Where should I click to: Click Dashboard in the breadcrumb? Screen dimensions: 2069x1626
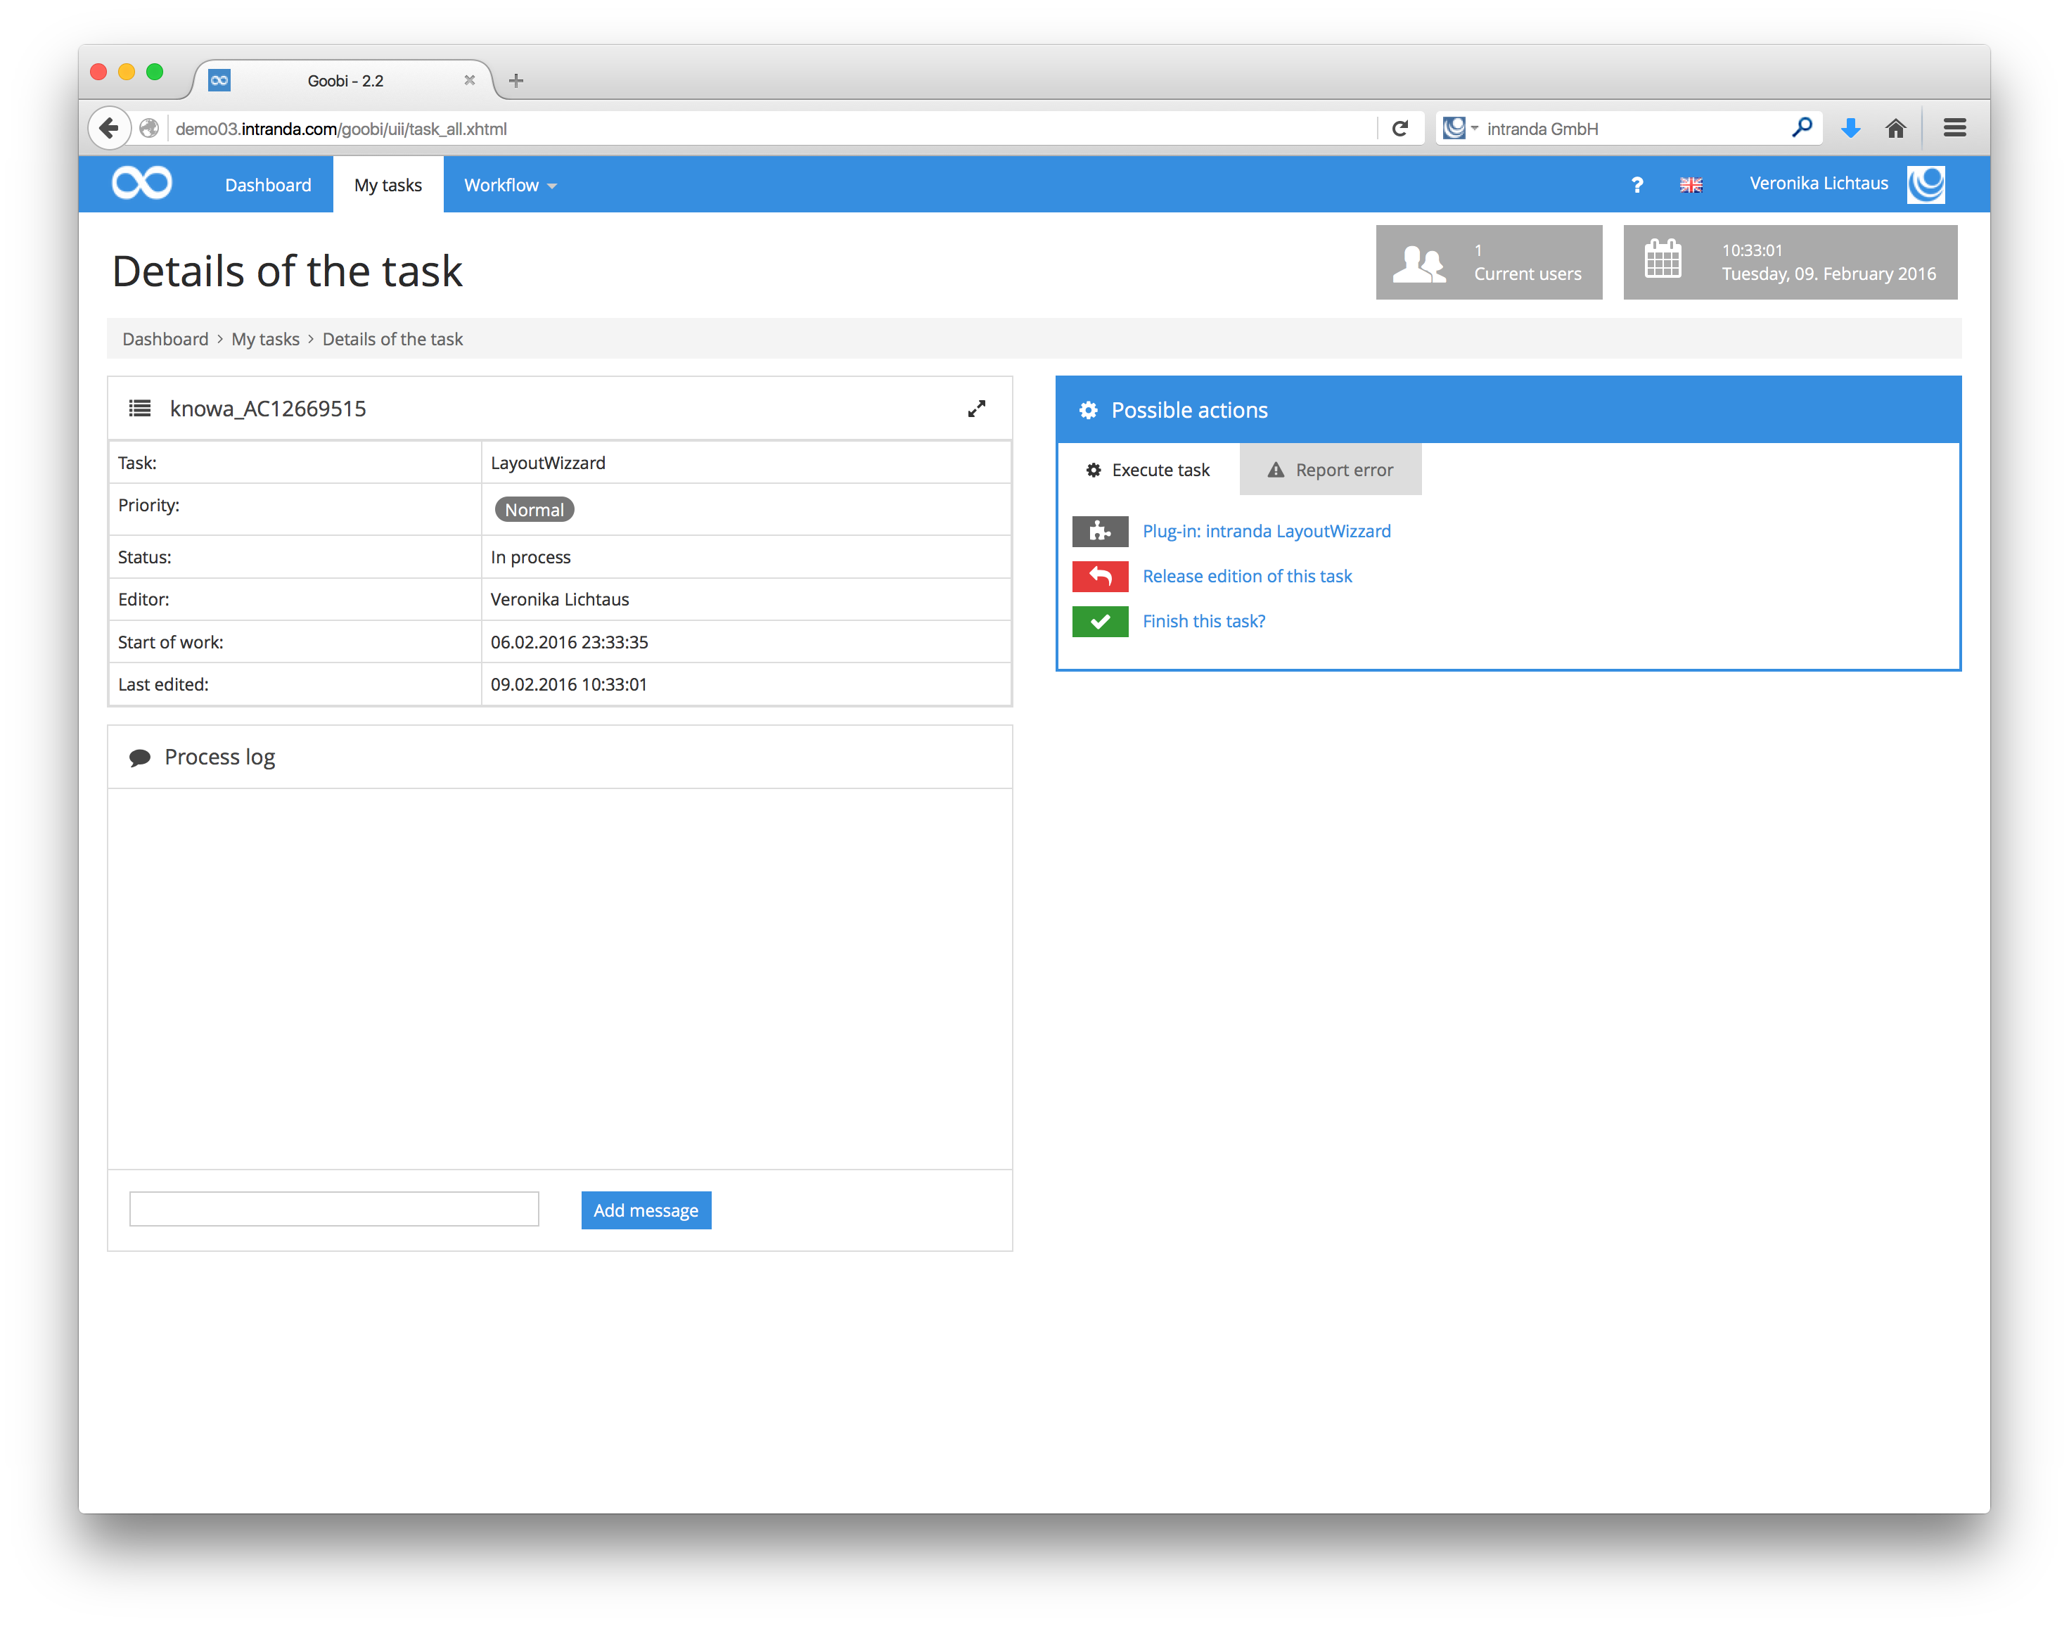tap(165, 339)
